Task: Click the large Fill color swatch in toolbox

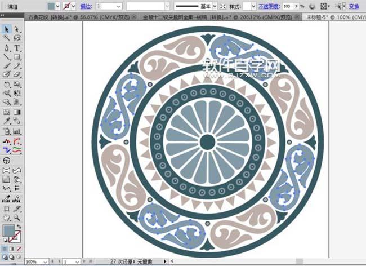Action: (8, 230)
